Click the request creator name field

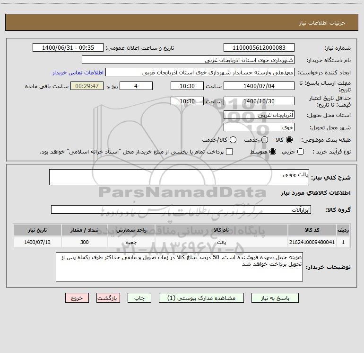click(x=200, y=72)
